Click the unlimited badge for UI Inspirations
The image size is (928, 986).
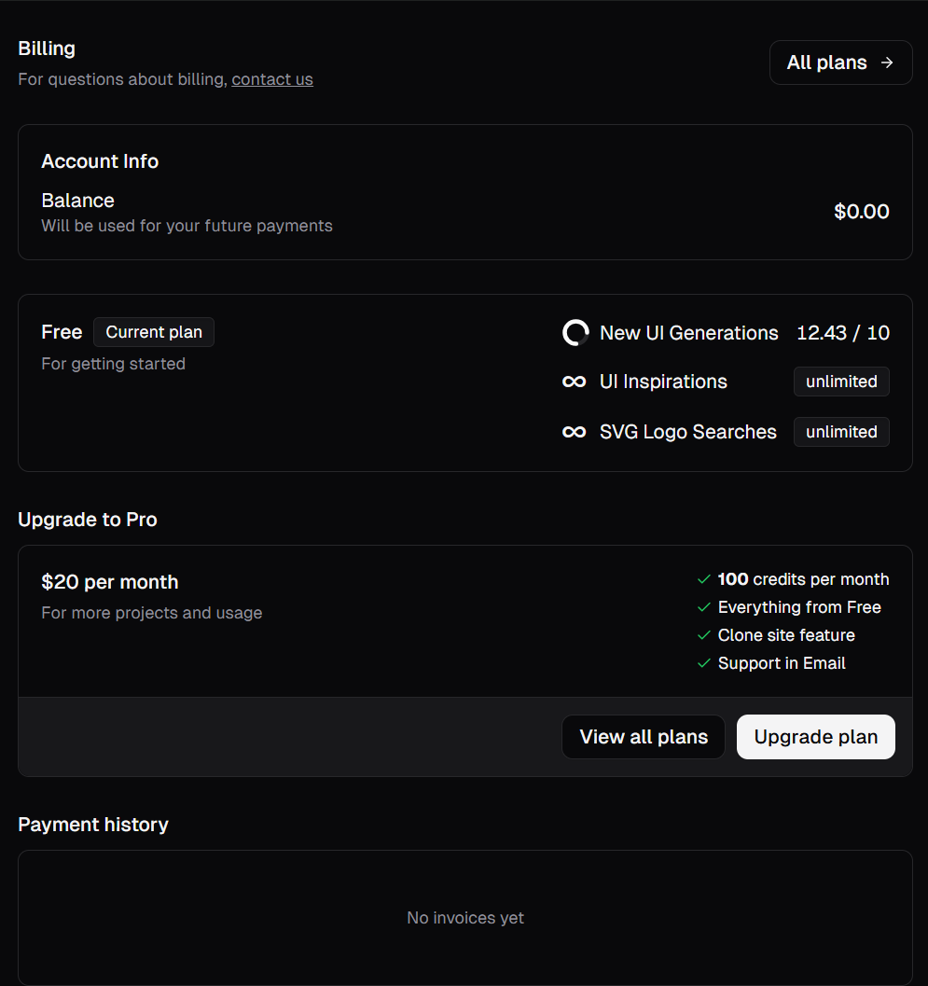(841, 382)
